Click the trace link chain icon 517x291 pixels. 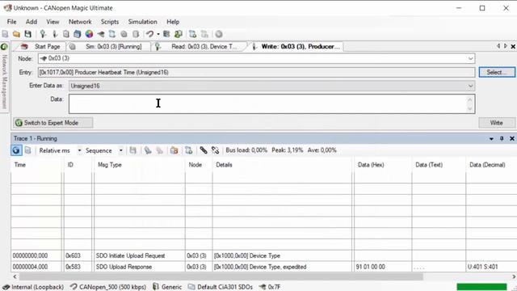point(204,150)
